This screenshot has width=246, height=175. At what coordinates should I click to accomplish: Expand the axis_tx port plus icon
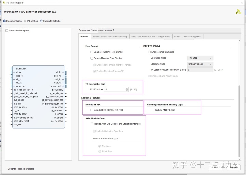[x=14, y=76]
